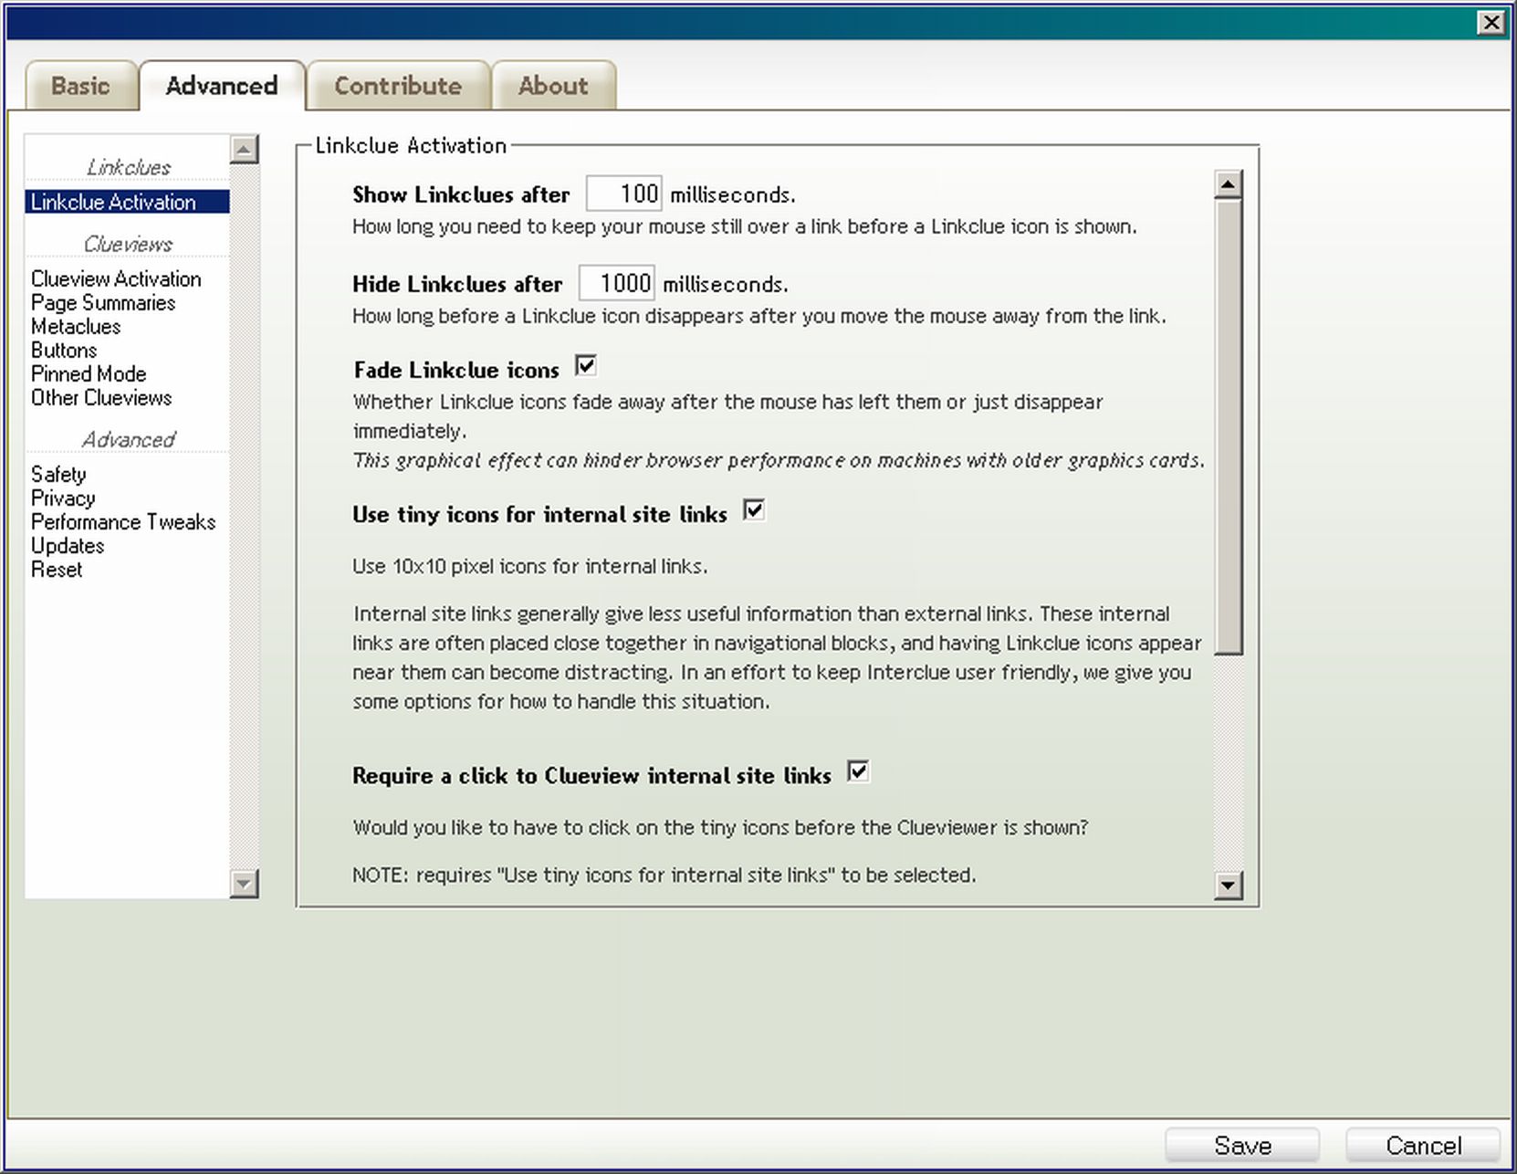Click the Hide Linkclues after milliseconds field
The width and height of the screenshot is (1517, 1174).
[617, 284]
